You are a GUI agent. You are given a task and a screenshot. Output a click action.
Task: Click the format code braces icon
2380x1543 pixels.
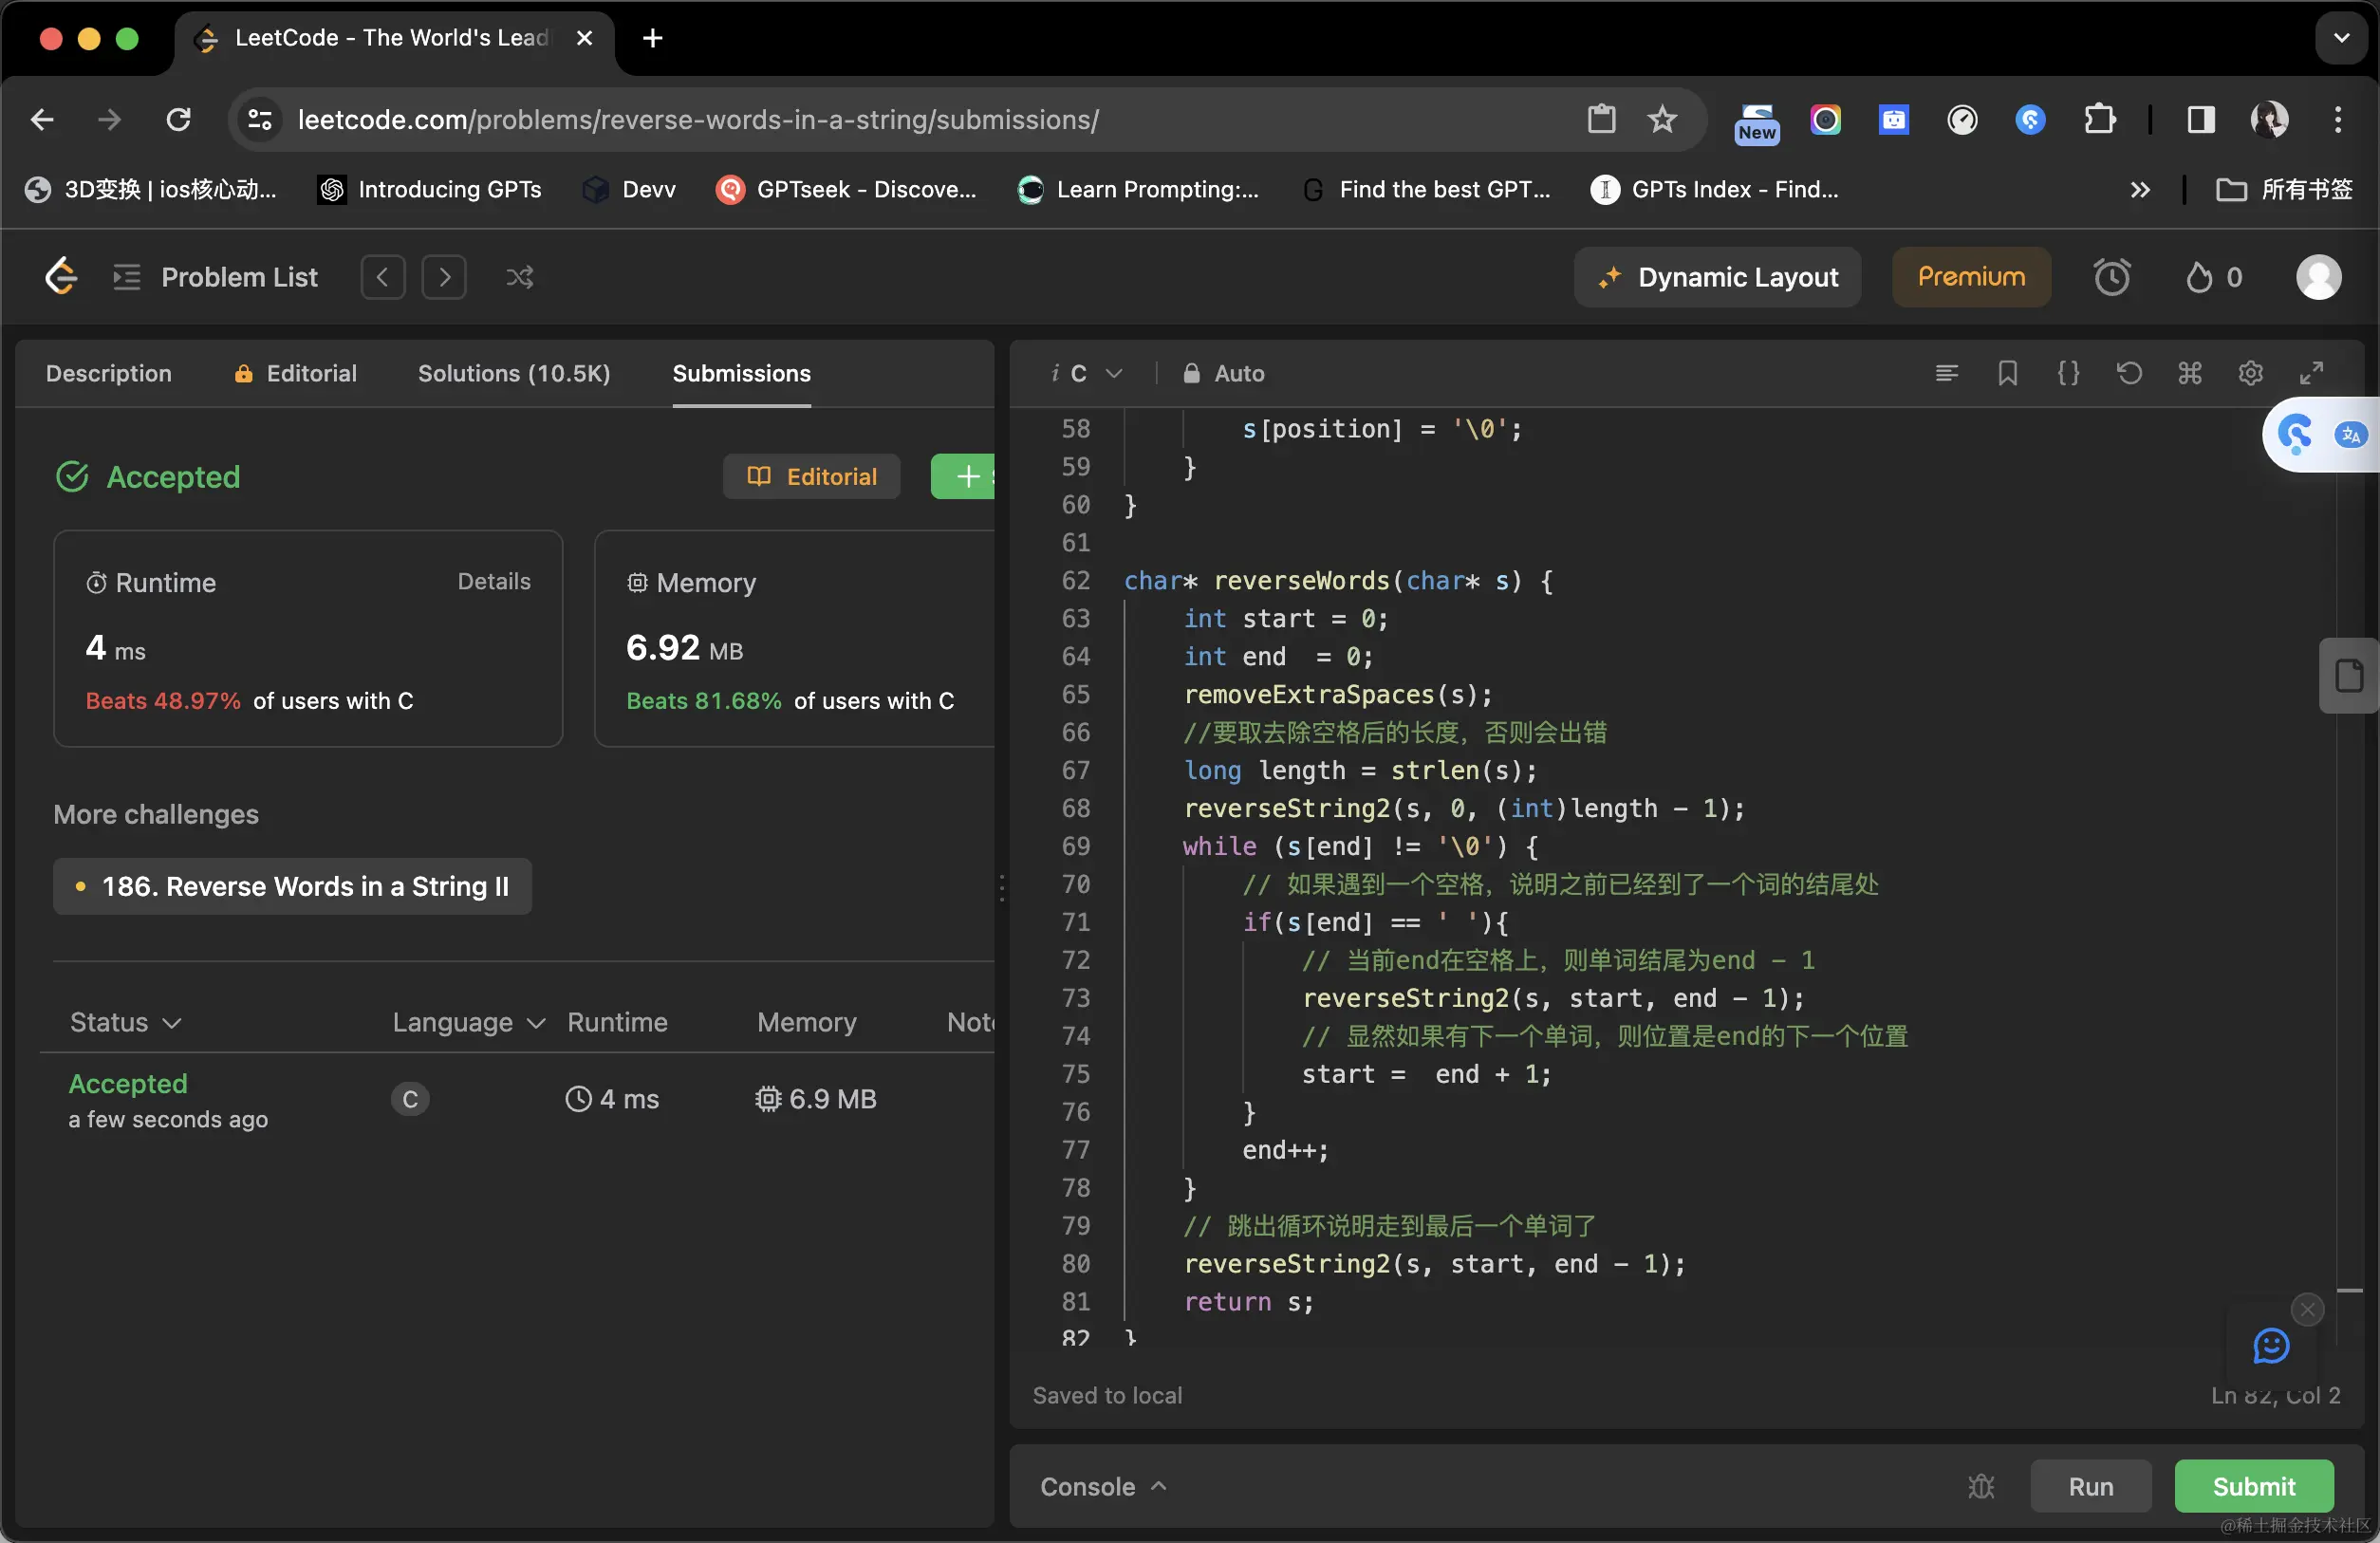coord(2068,373)
